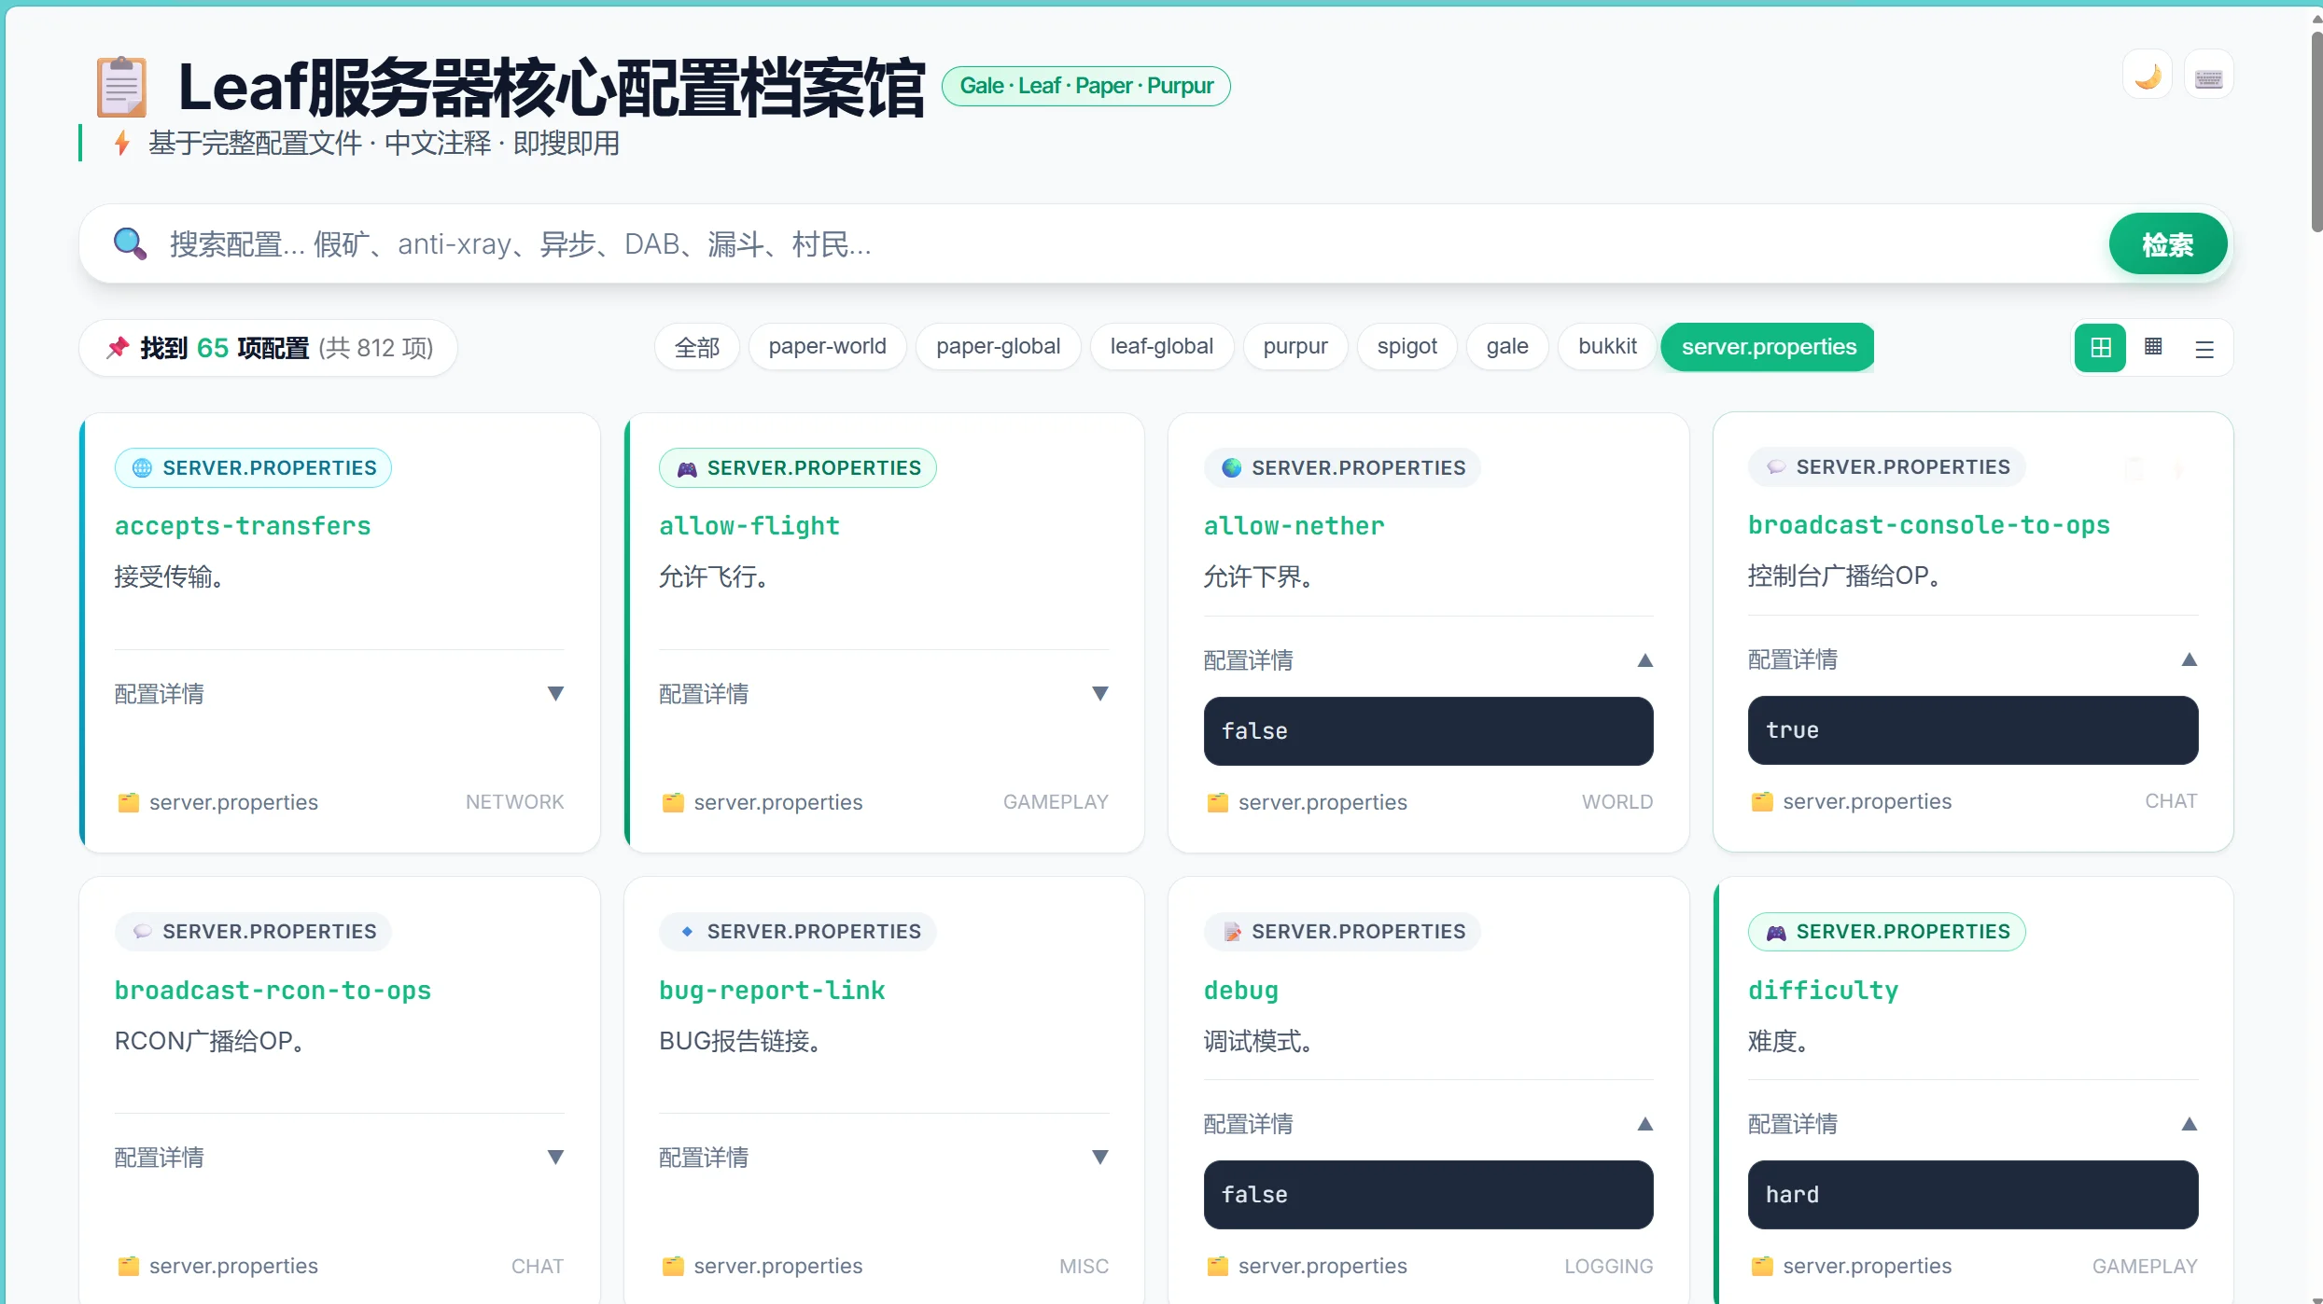Click the folder icon in the bug-report-link card footer
Screen dimensions: 2323x1304
(x=673, y=1266)
